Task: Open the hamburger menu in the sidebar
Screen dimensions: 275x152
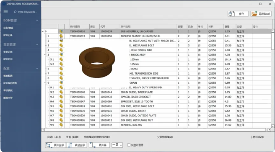Action: [5, 12]
